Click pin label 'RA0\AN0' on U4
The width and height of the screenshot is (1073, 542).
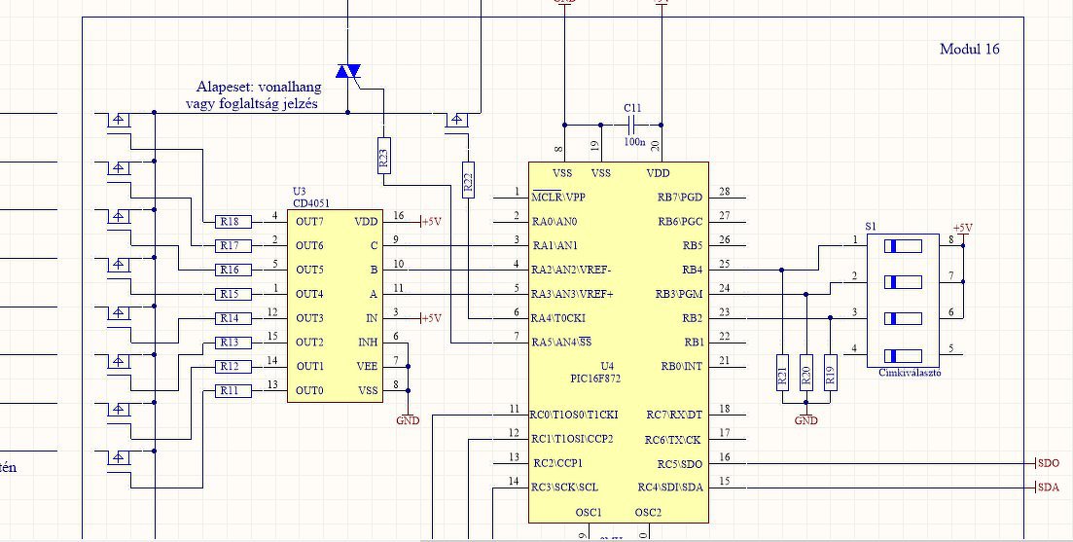click(554, 222)
